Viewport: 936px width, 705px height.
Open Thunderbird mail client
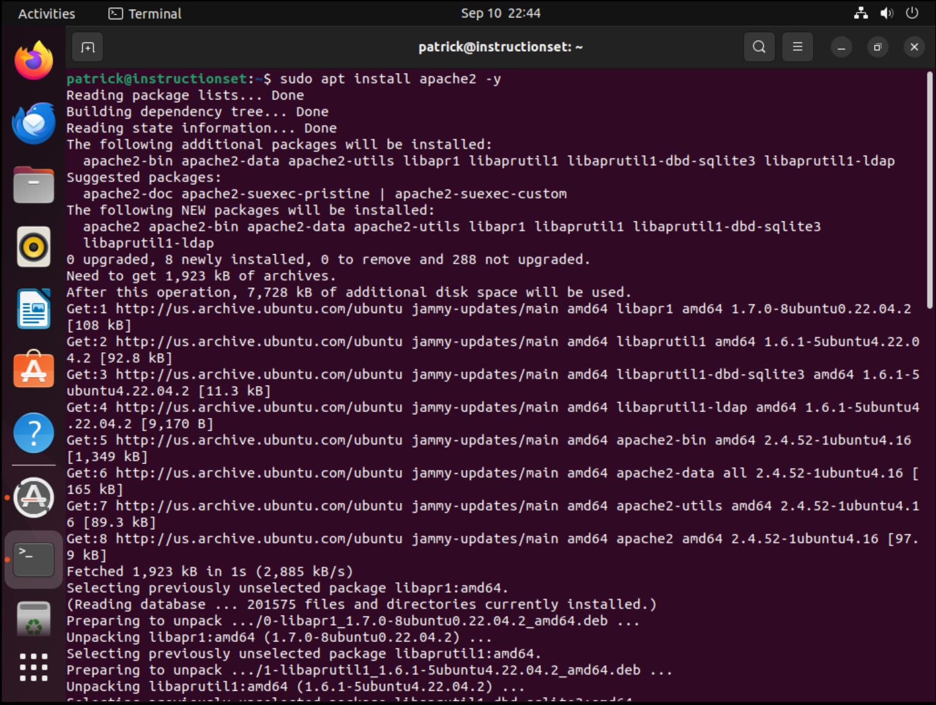click(x=34, y=123)
